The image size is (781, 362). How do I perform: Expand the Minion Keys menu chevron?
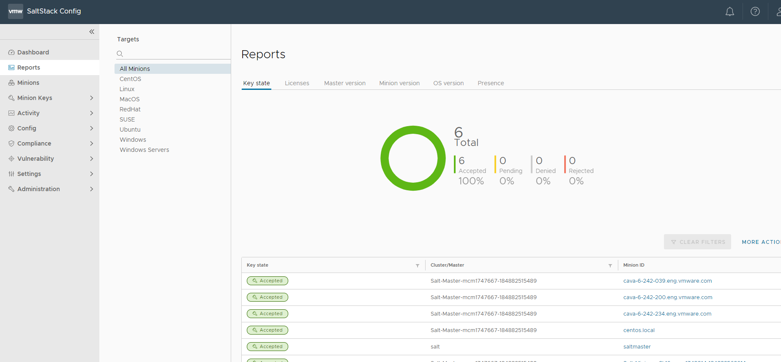(x=92, y=98)
